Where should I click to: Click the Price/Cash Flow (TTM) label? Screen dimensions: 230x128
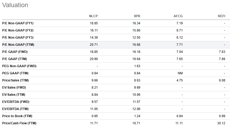click(19, 123)
